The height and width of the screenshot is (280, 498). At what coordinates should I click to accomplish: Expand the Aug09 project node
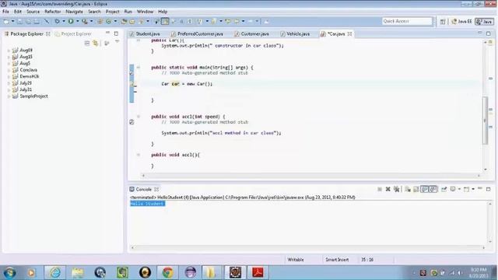[9, 50]
